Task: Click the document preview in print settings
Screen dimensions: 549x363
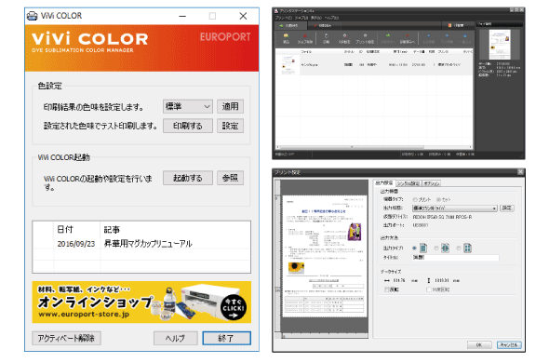Action: coord(324,256)
